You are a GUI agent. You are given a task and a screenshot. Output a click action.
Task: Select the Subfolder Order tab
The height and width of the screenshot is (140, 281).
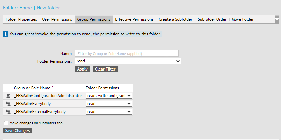[x=212, y=19]
